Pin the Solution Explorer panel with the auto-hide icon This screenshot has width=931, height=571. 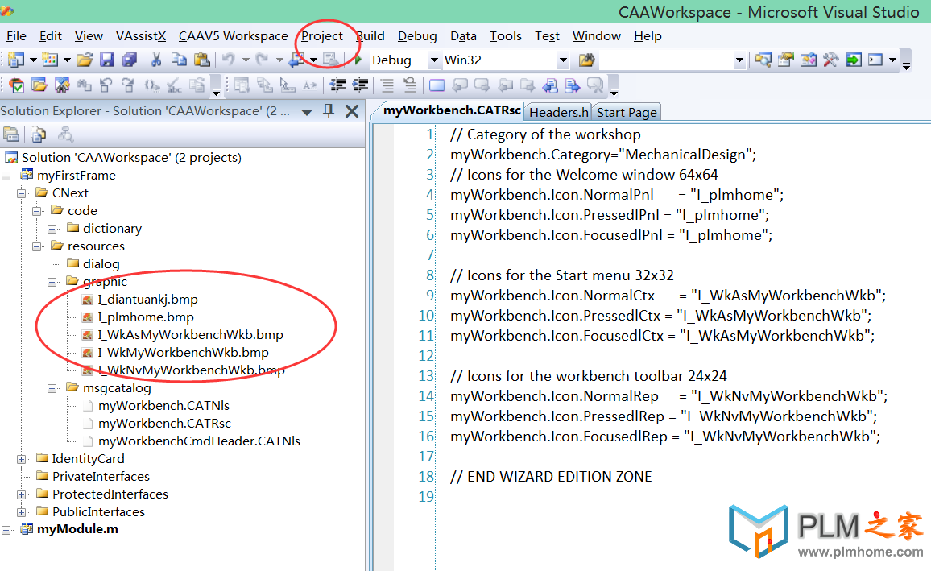pyautogui.click(x=329, y=110)
